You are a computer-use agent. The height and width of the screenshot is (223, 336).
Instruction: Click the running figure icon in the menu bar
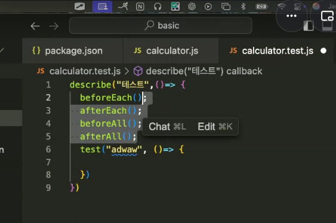[123, 6]
